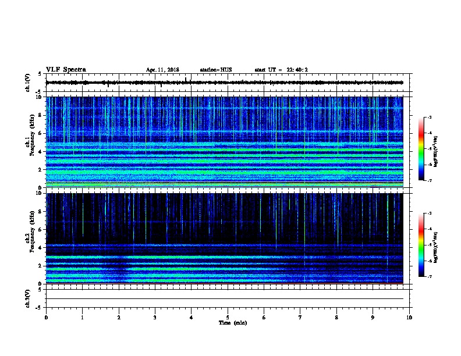The width and height of the screenshot is (461, 356).
Task: Click the ch.2 color scale log PSD label
Action: (x=435, y=247)
